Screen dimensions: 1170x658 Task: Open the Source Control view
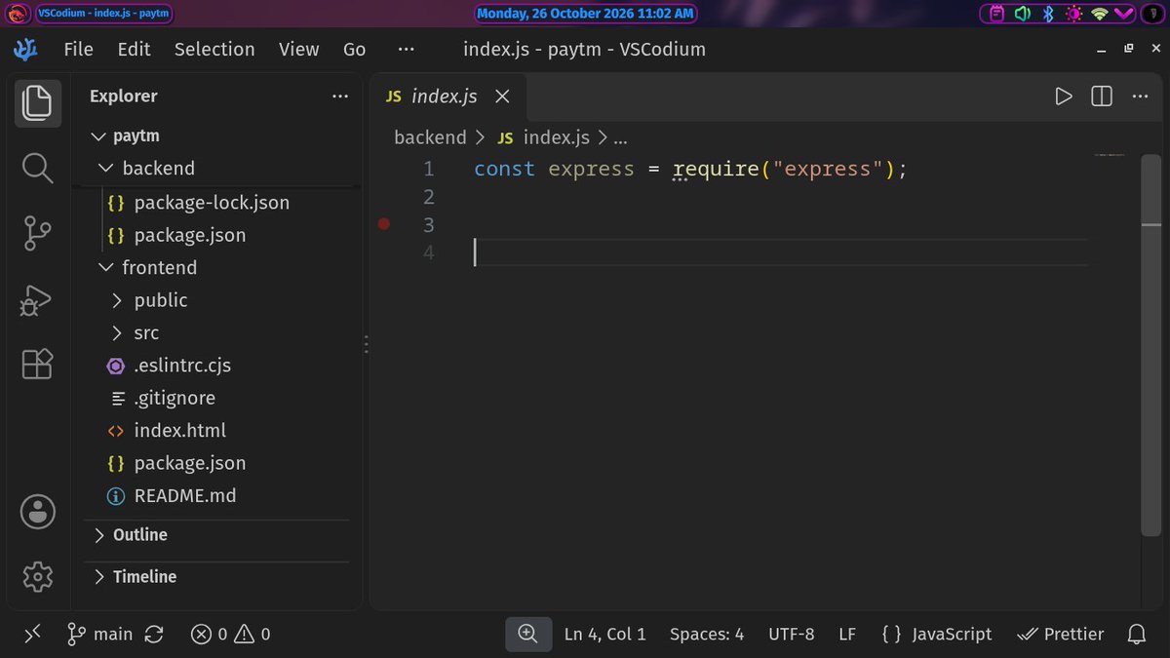pos(37,234)
